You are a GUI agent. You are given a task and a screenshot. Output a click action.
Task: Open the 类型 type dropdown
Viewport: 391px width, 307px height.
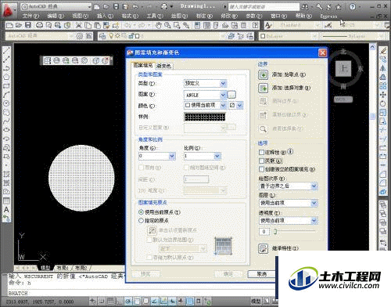223,84
